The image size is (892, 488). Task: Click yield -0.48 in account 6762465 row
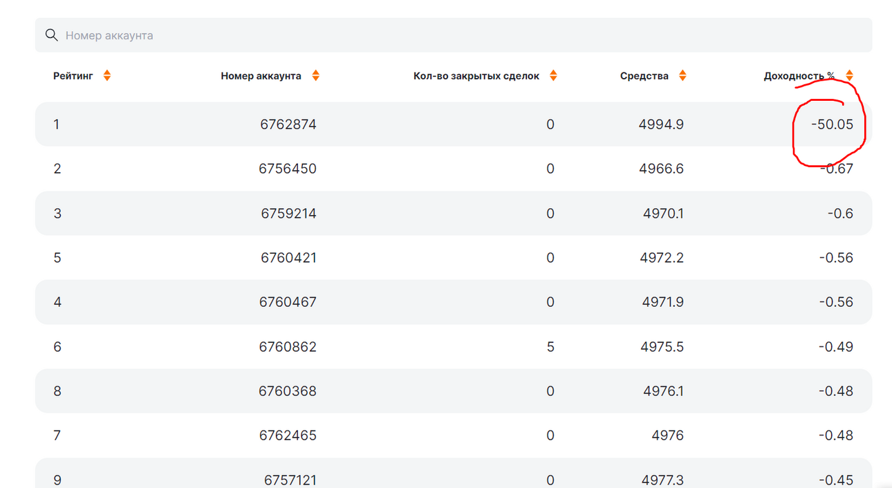pos(837,435)
